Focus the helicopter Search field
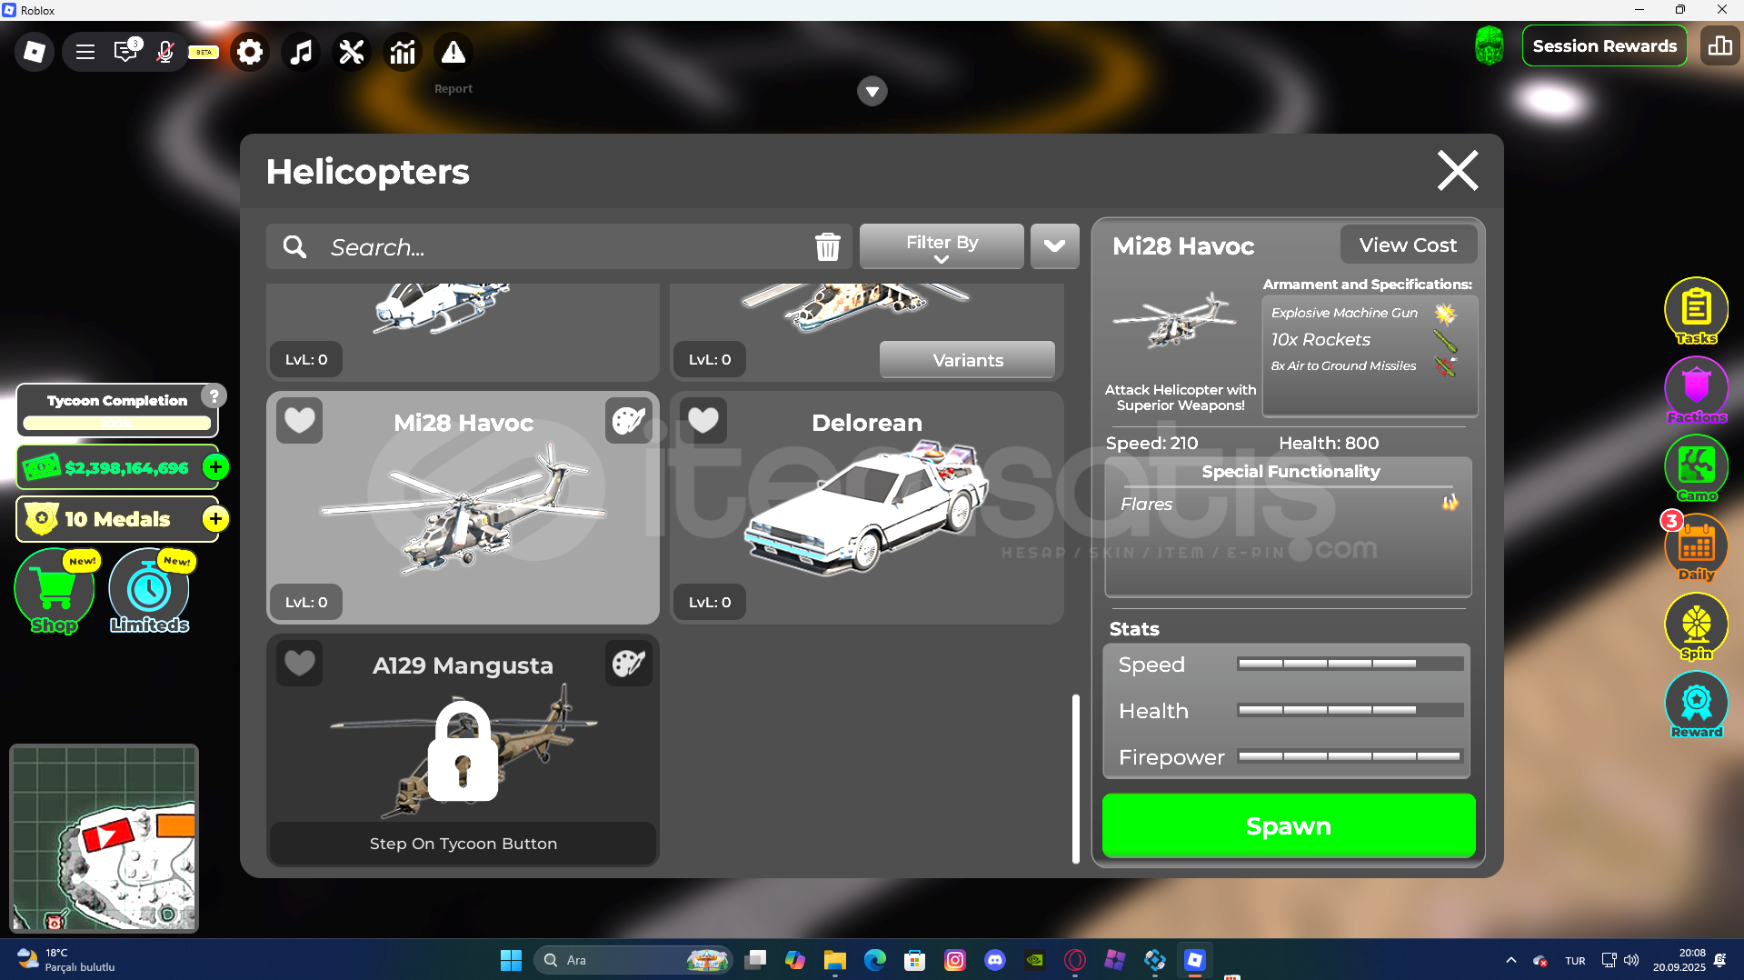This screenshot has width=1744, height=980. (559, 246)
